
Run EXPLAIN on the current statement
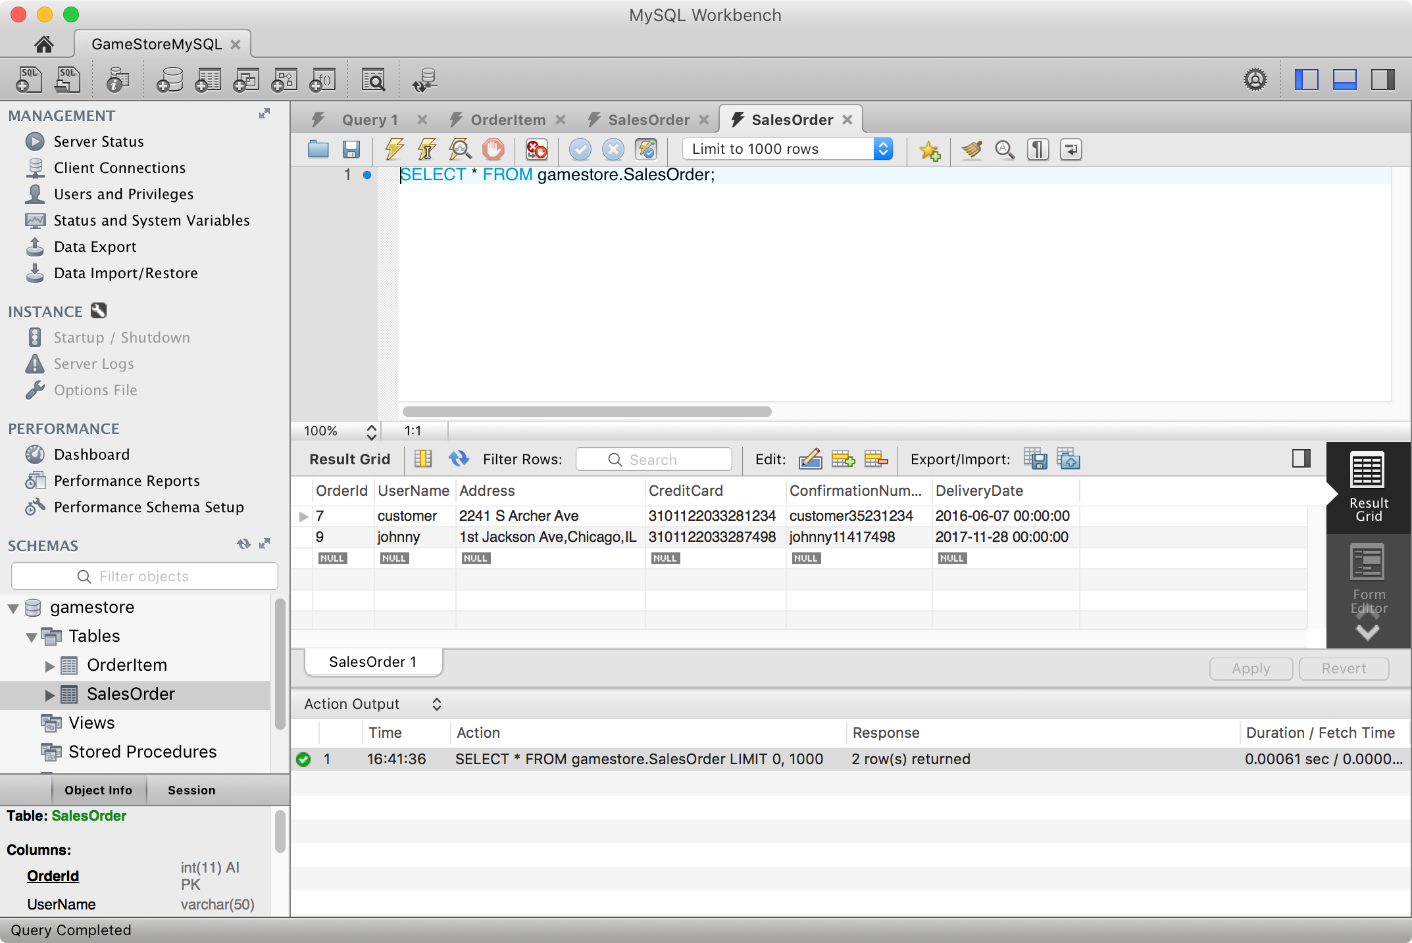click(460, 149)
